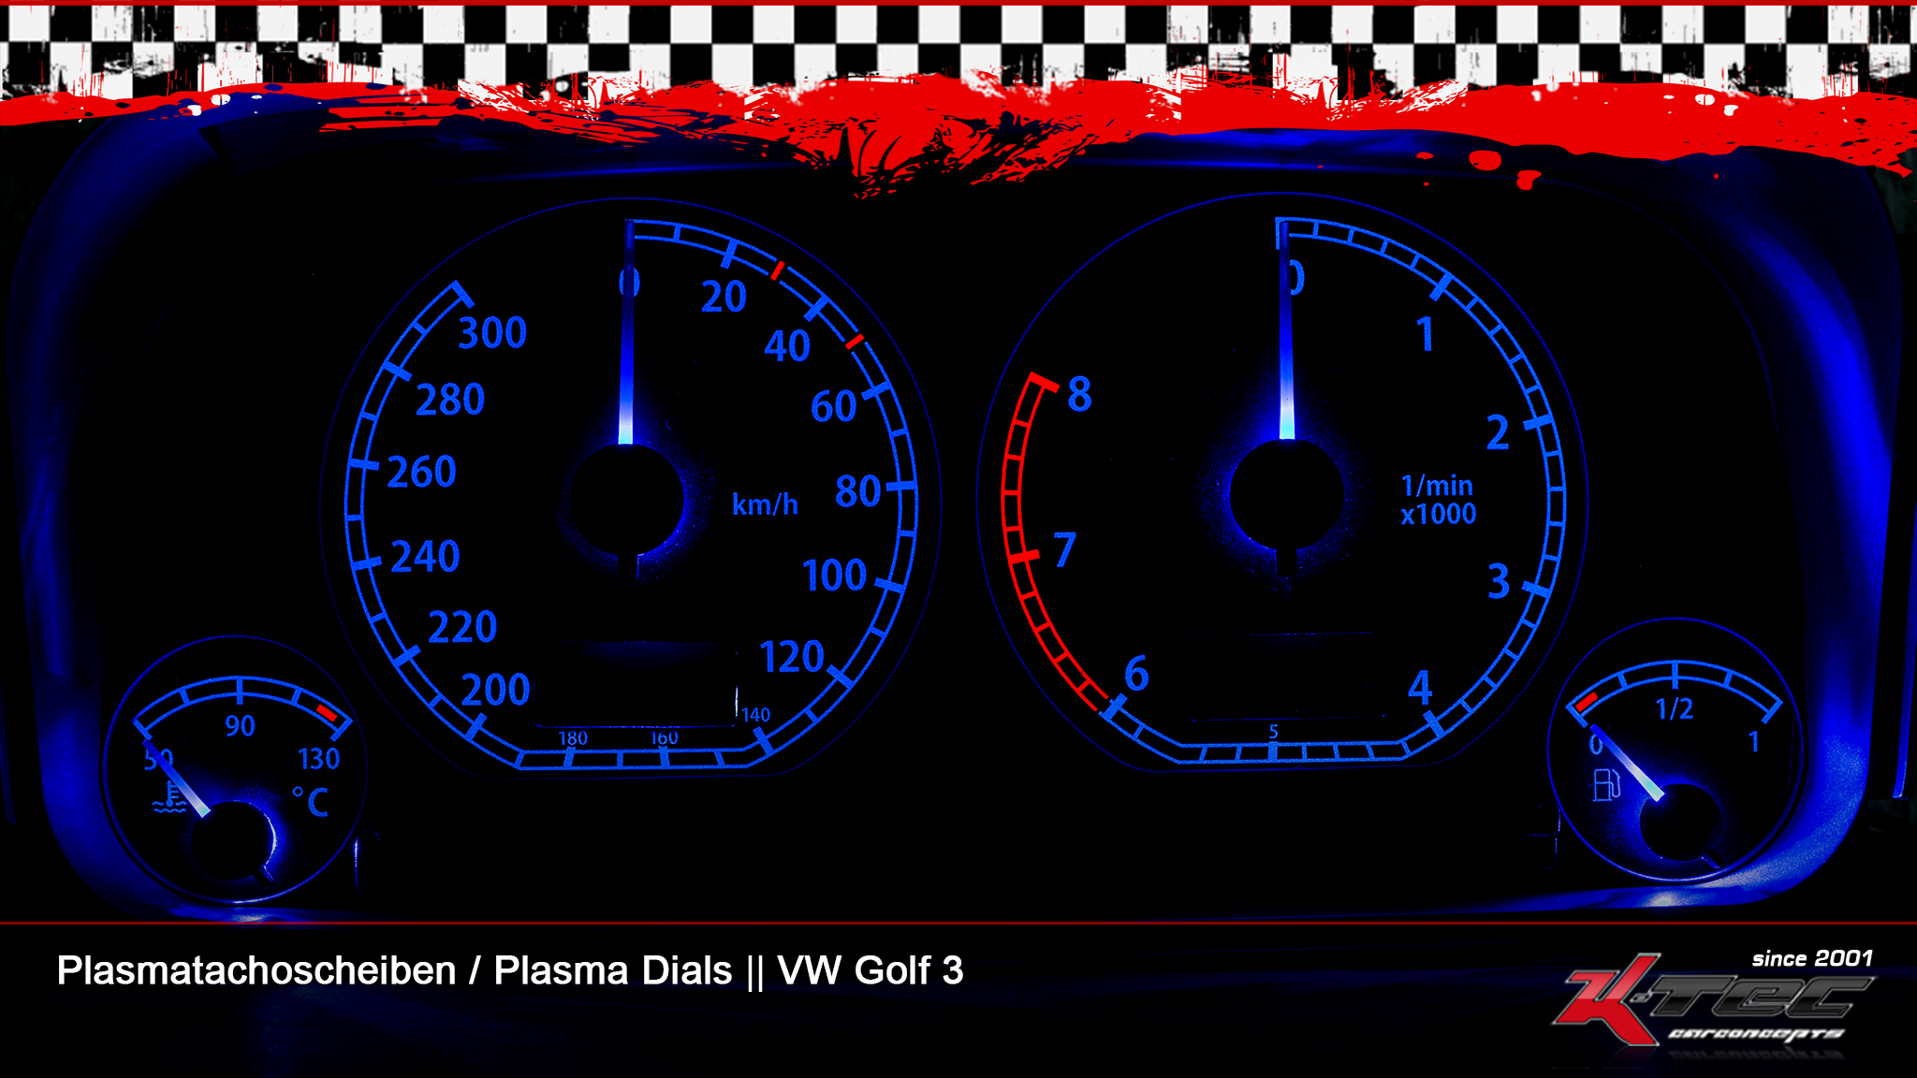
Task: Click the fuel pump icon on fuel gauge
Action: point(1606,784)
